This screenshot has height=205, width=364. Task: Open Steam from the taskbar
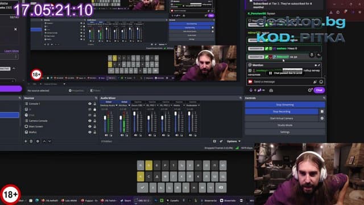(x=125, y=200)
